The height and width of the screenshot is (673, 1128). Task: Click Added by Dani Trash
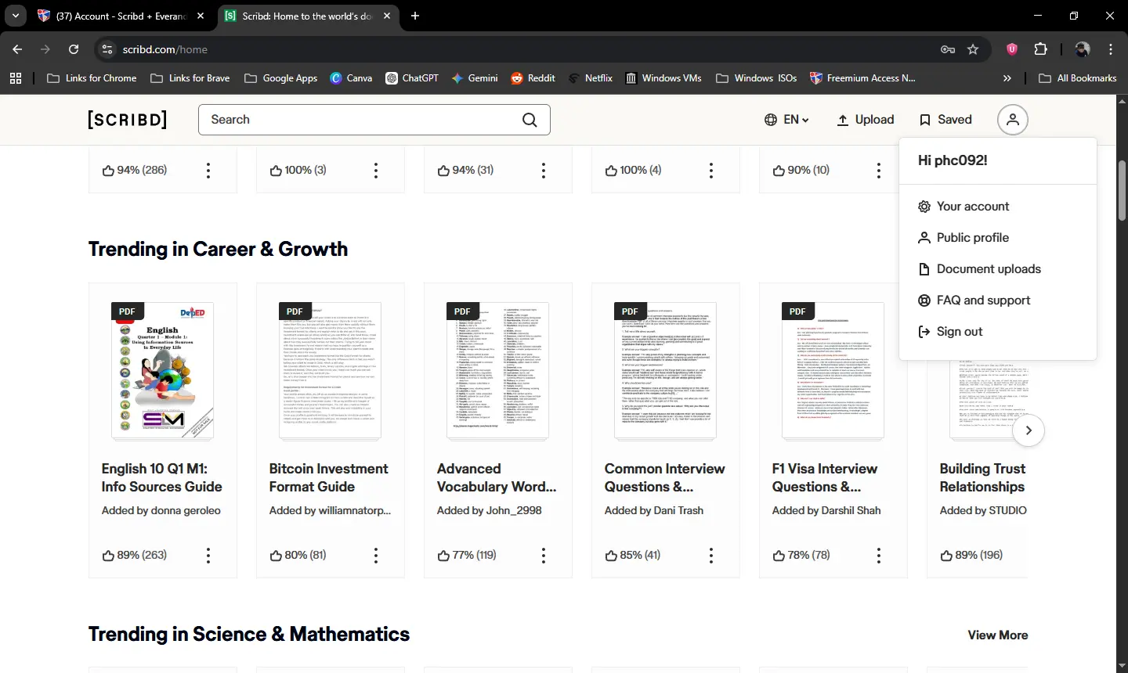654,510
